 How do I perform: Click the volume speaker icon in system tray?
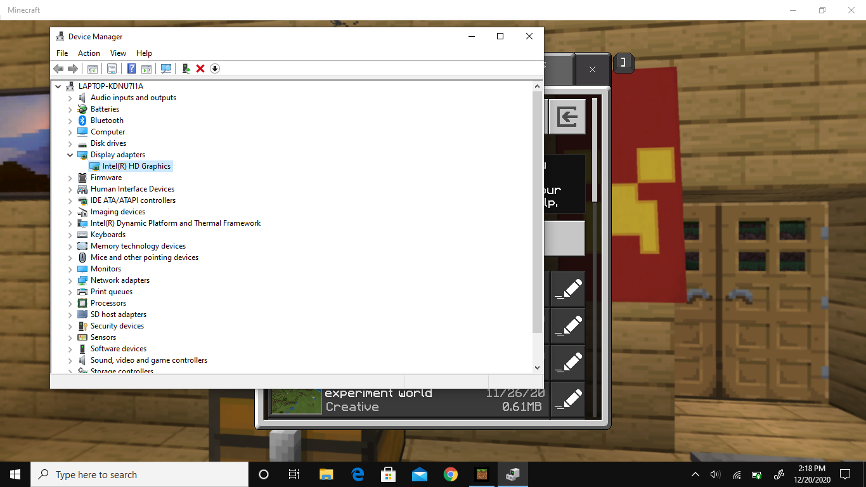pyautogui.click(x=715, y=474)
